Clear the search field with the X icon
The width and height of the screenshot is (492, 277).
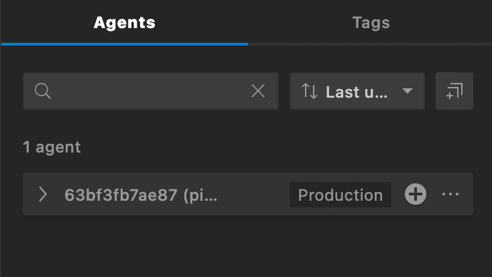point(257,92)
